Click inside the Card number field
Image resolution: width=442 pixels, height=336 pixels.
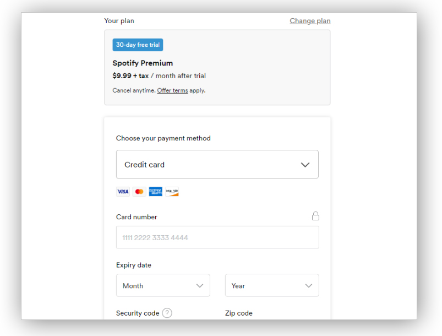[x=217, y=237]
